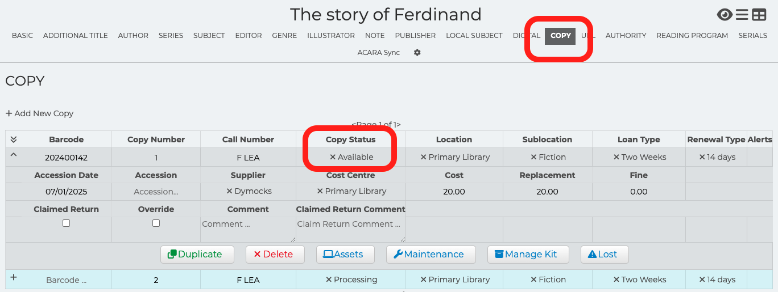Open the AUTHOR tab

(133, 35)
